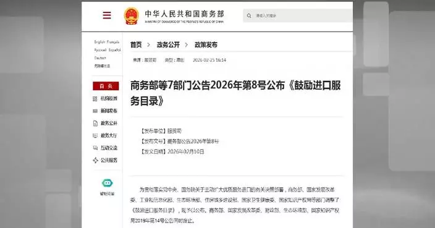
Task: Switch language to Русский
Action: pyautogui.click(x=101, y=50)
